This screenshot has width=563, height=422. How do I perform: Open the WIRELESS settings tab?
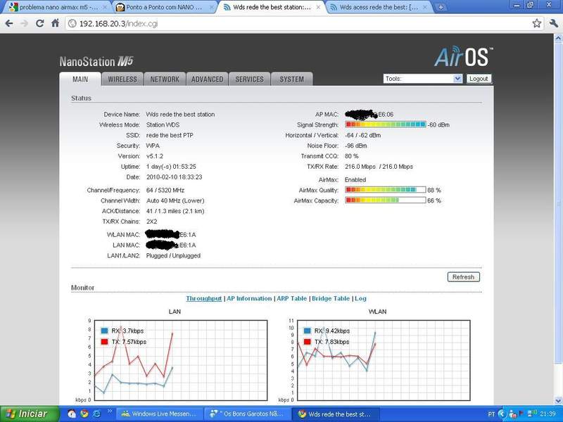click(122, 79)
